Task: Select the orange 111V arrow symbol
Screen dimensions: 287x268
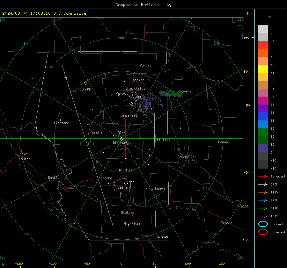Action: [x=263, y=192]
